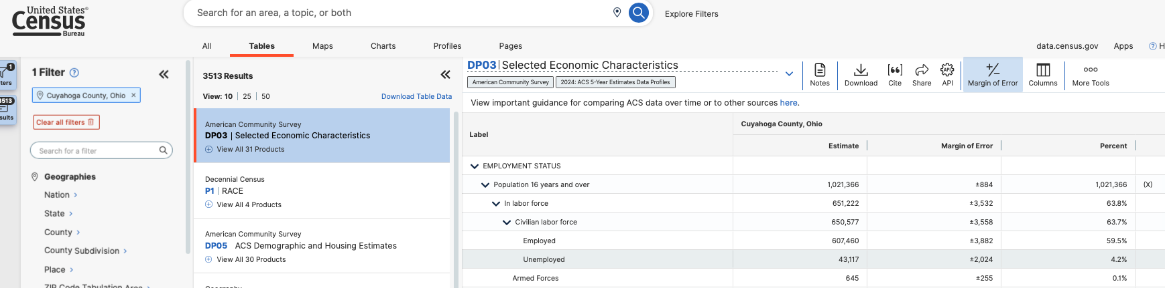Click Download Table Data link
Screen dimensions: 1165x288
(x=416, y=96)
